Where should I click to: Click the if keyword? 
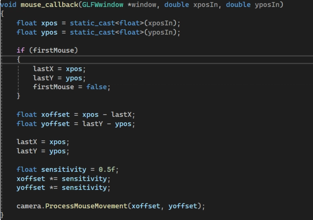click(x=21, y=50)
